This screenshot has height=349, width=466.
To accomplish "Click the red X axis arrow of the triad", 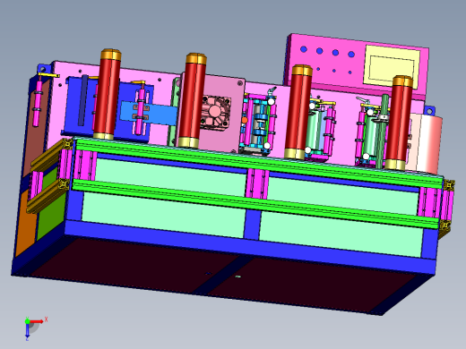I will click(37, 321).
